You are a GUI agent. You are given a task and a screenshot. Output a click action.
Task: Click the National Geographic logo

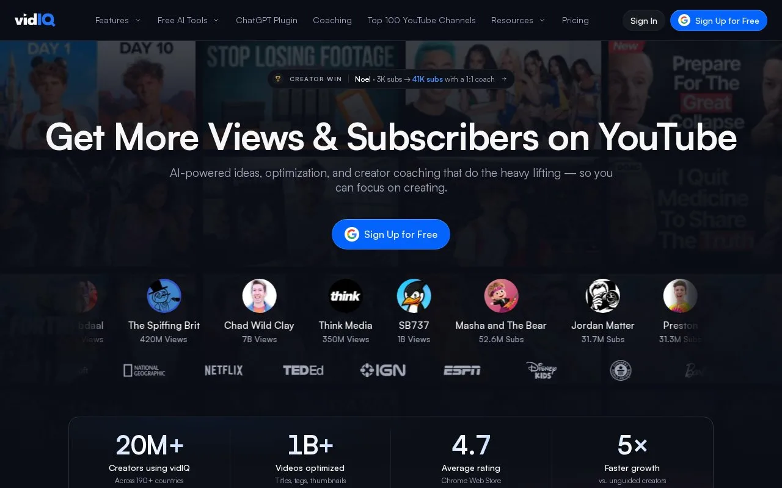coord(144,370)
